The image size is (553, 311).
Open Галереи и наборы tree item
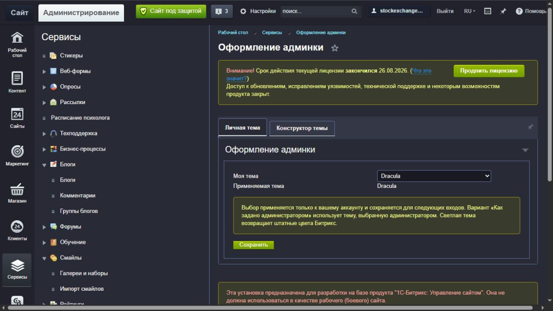point(84,273)
